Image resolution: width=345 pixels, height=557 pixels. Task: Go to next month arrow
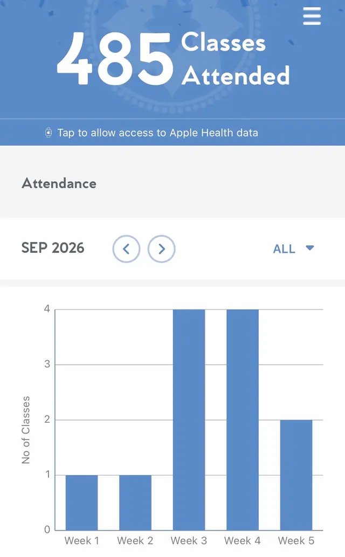click(x=161, y=249)
